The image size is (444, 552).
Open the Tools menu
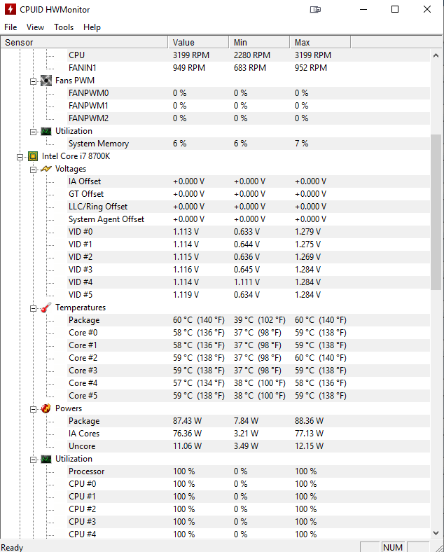tap(64, 27)
